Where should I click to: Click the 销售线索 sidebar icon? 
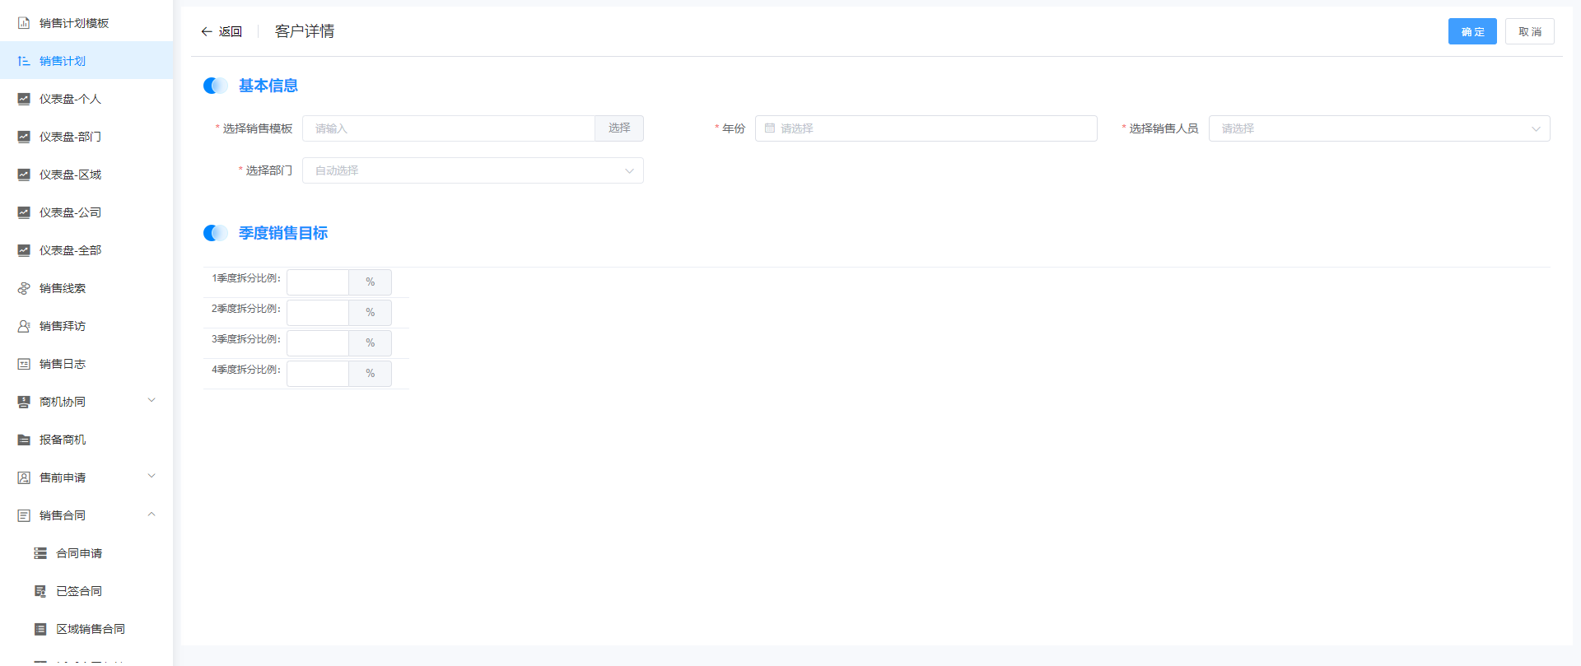click(24, 288)
